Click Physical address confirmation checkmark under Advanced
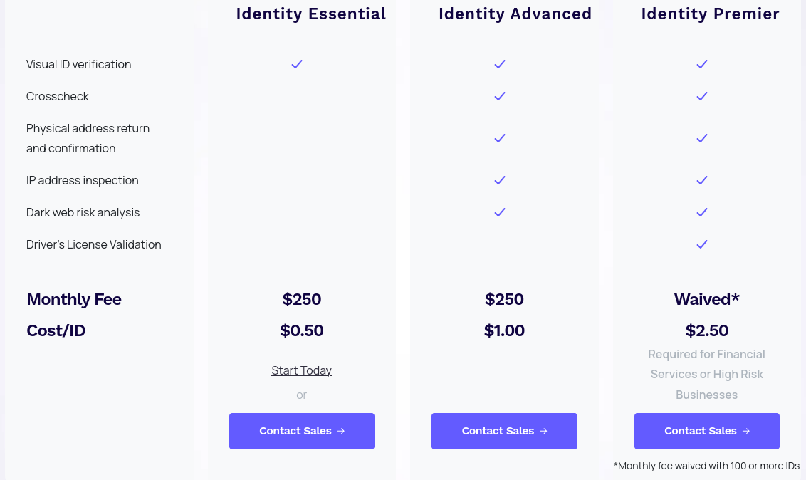 [500, 138]
